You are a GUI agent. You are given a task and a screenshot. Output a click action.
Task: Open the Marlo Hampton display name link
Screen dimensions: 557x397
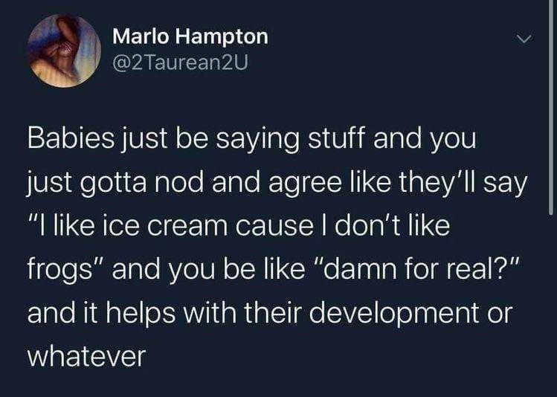click(x=190, y=36)
